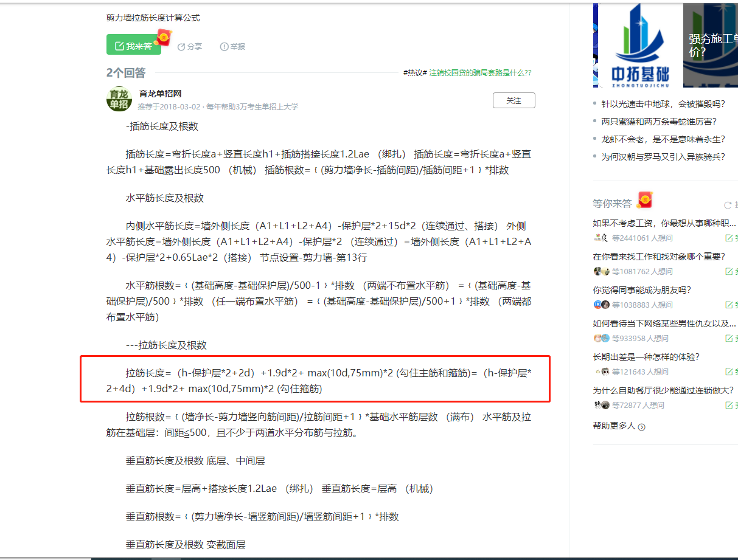
Task: Open the 育龙单招网 avatar image
Action: pos(119,100)
